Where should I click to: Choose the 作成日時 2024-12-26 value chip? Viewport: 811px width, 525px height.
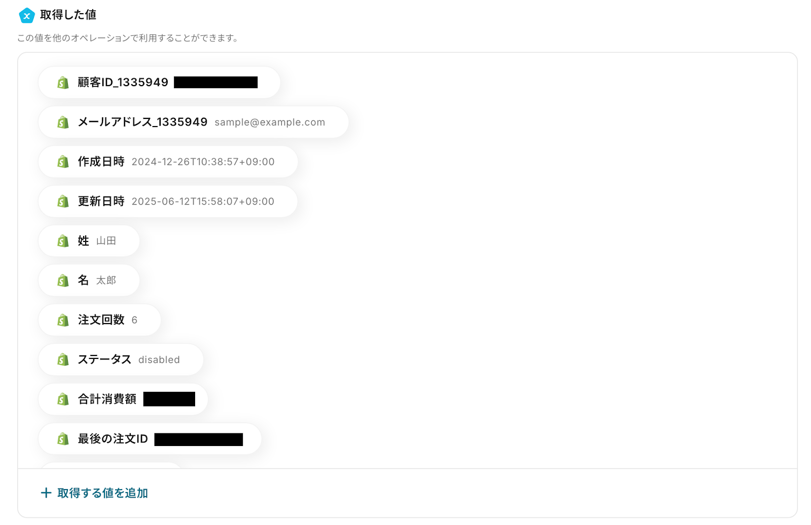pyautogui.click(x=168, y=161)
